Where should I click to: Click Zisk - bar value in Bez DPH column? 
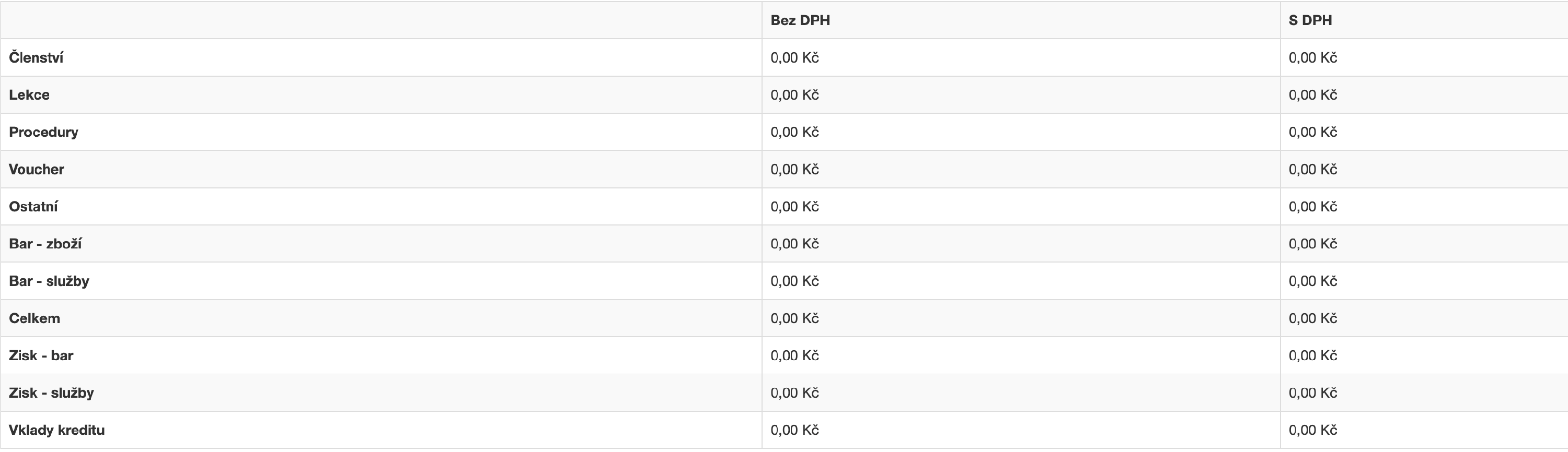[x=794, y=355]
